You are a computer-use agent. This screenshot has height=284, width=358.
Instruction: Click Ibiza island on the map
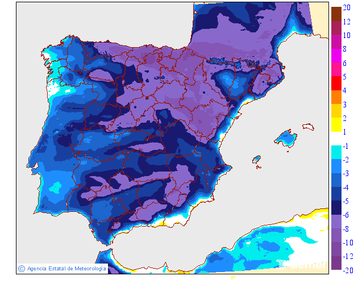(257, 159)
